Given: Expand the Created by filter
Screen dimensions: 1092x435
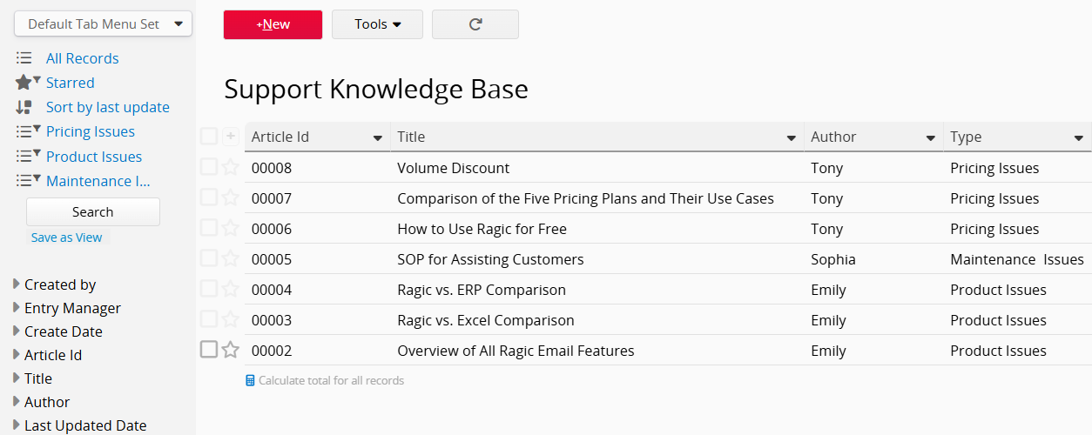Looking at the screenshot, I should click(17, 284).
